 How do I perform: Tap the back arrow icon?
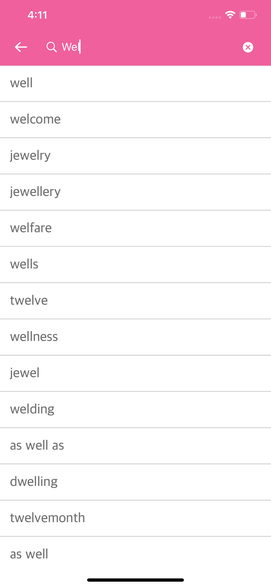[x=21, y=47]
